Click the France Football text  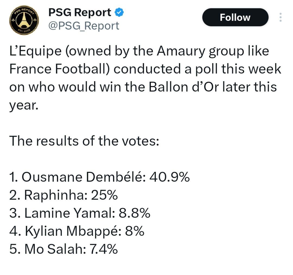[58, 69]
